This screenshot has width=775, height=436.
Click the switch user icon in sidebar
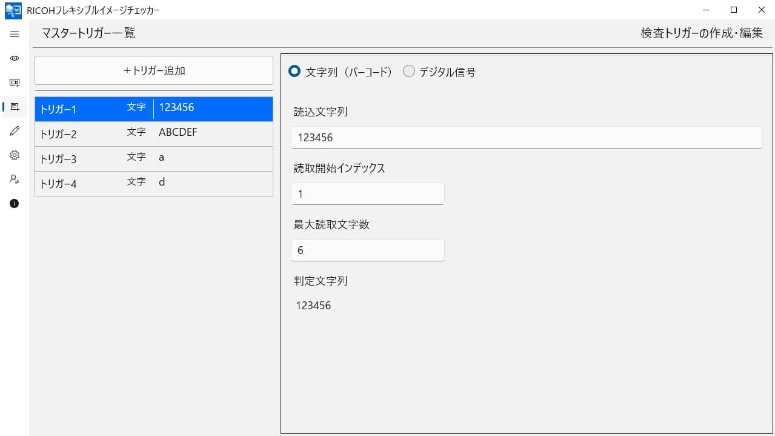pyautogui.click(x=15, y=179)
